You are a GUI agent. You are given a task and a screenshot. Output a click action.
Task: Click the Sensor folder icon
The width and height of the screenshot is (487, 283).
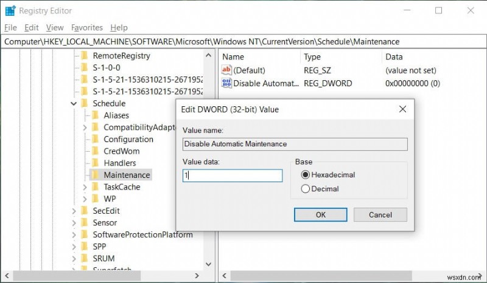coord(84,222)
